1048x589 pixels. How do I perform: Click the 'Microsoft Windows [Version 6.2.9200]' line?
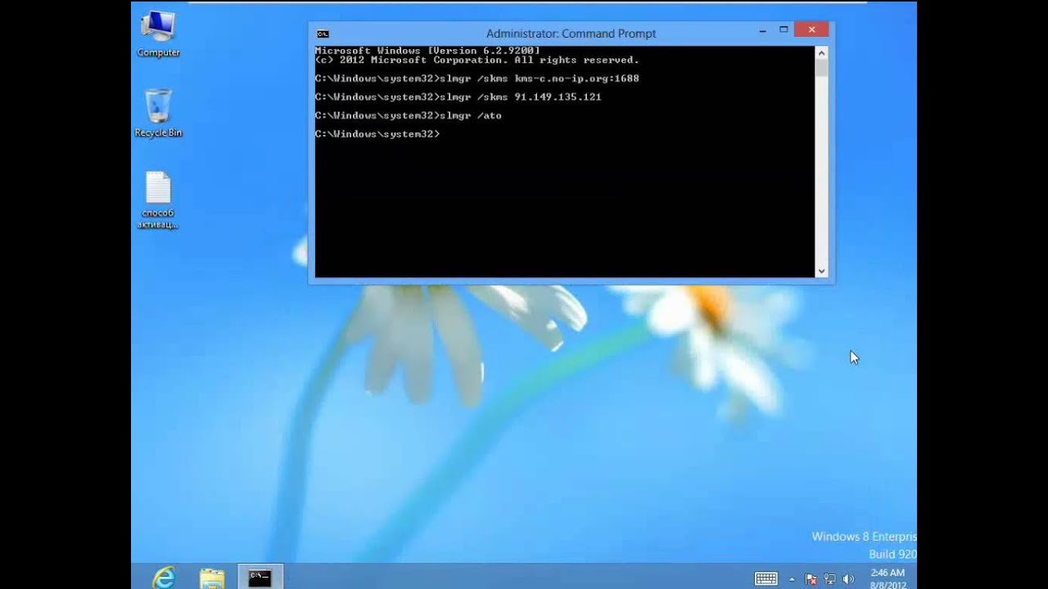[427, 51]
